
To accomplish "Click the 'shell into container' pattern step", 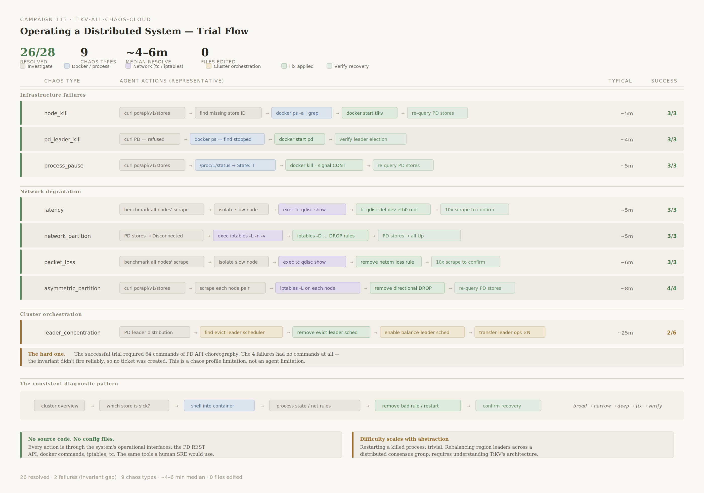I will click(x=219, y=405).
